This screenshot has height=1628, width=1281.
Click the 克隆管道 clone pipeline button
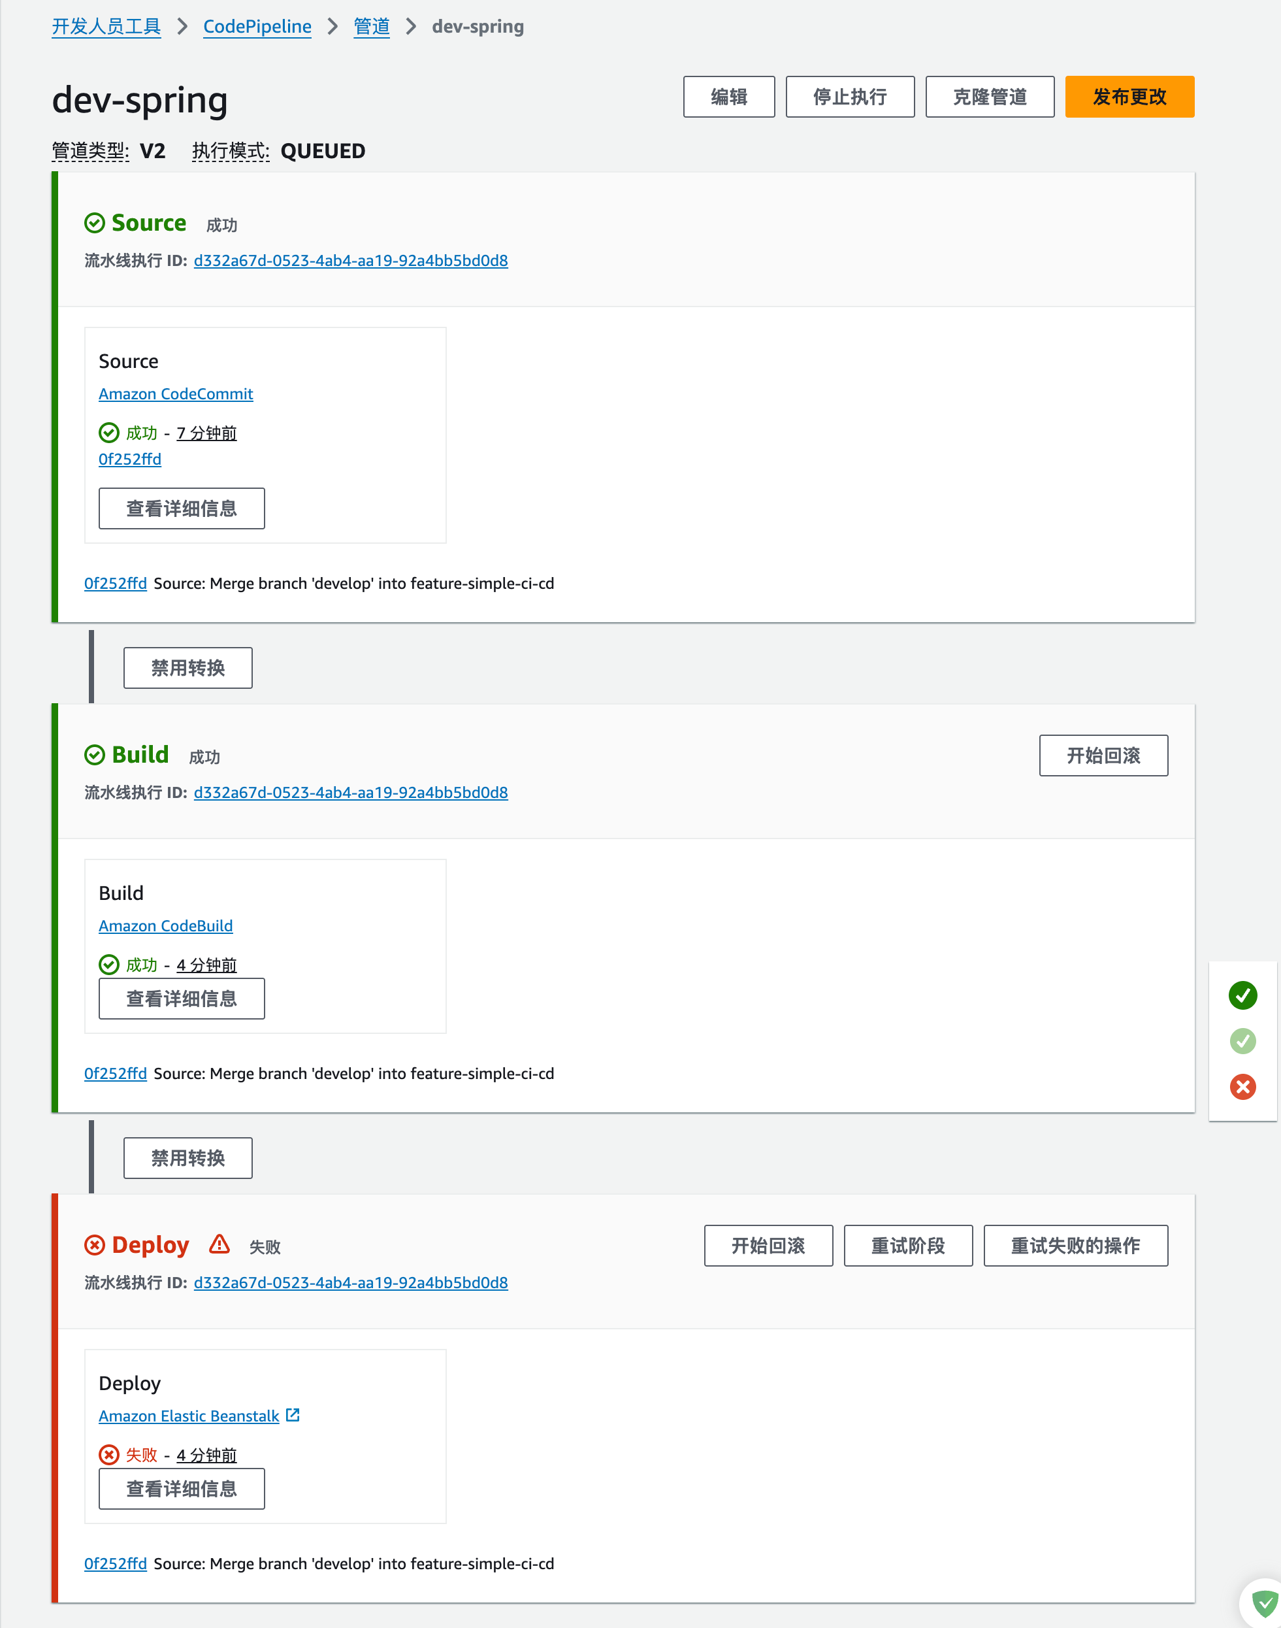(x=989, y=97)
